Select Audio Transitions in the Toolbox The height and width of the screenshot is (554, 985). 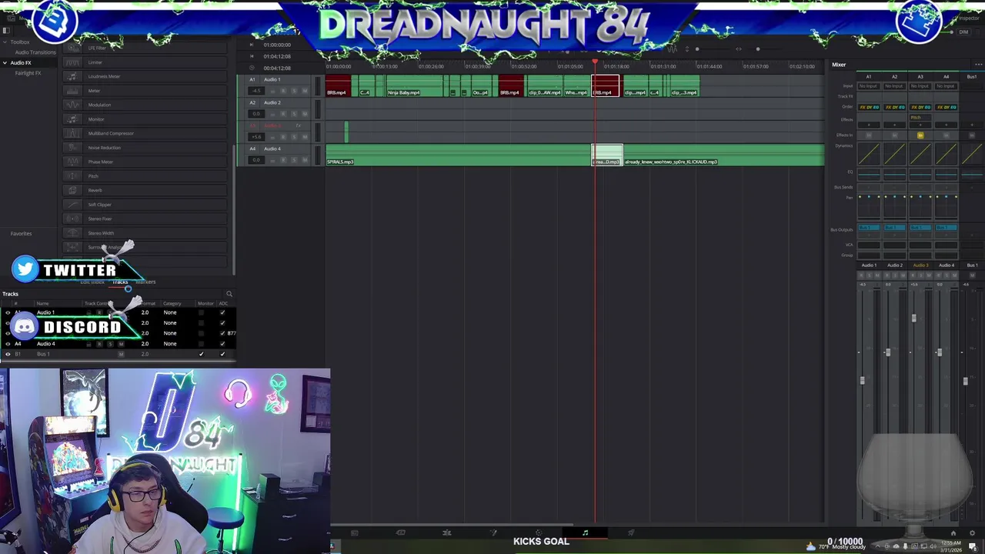[x=35, y=52]
